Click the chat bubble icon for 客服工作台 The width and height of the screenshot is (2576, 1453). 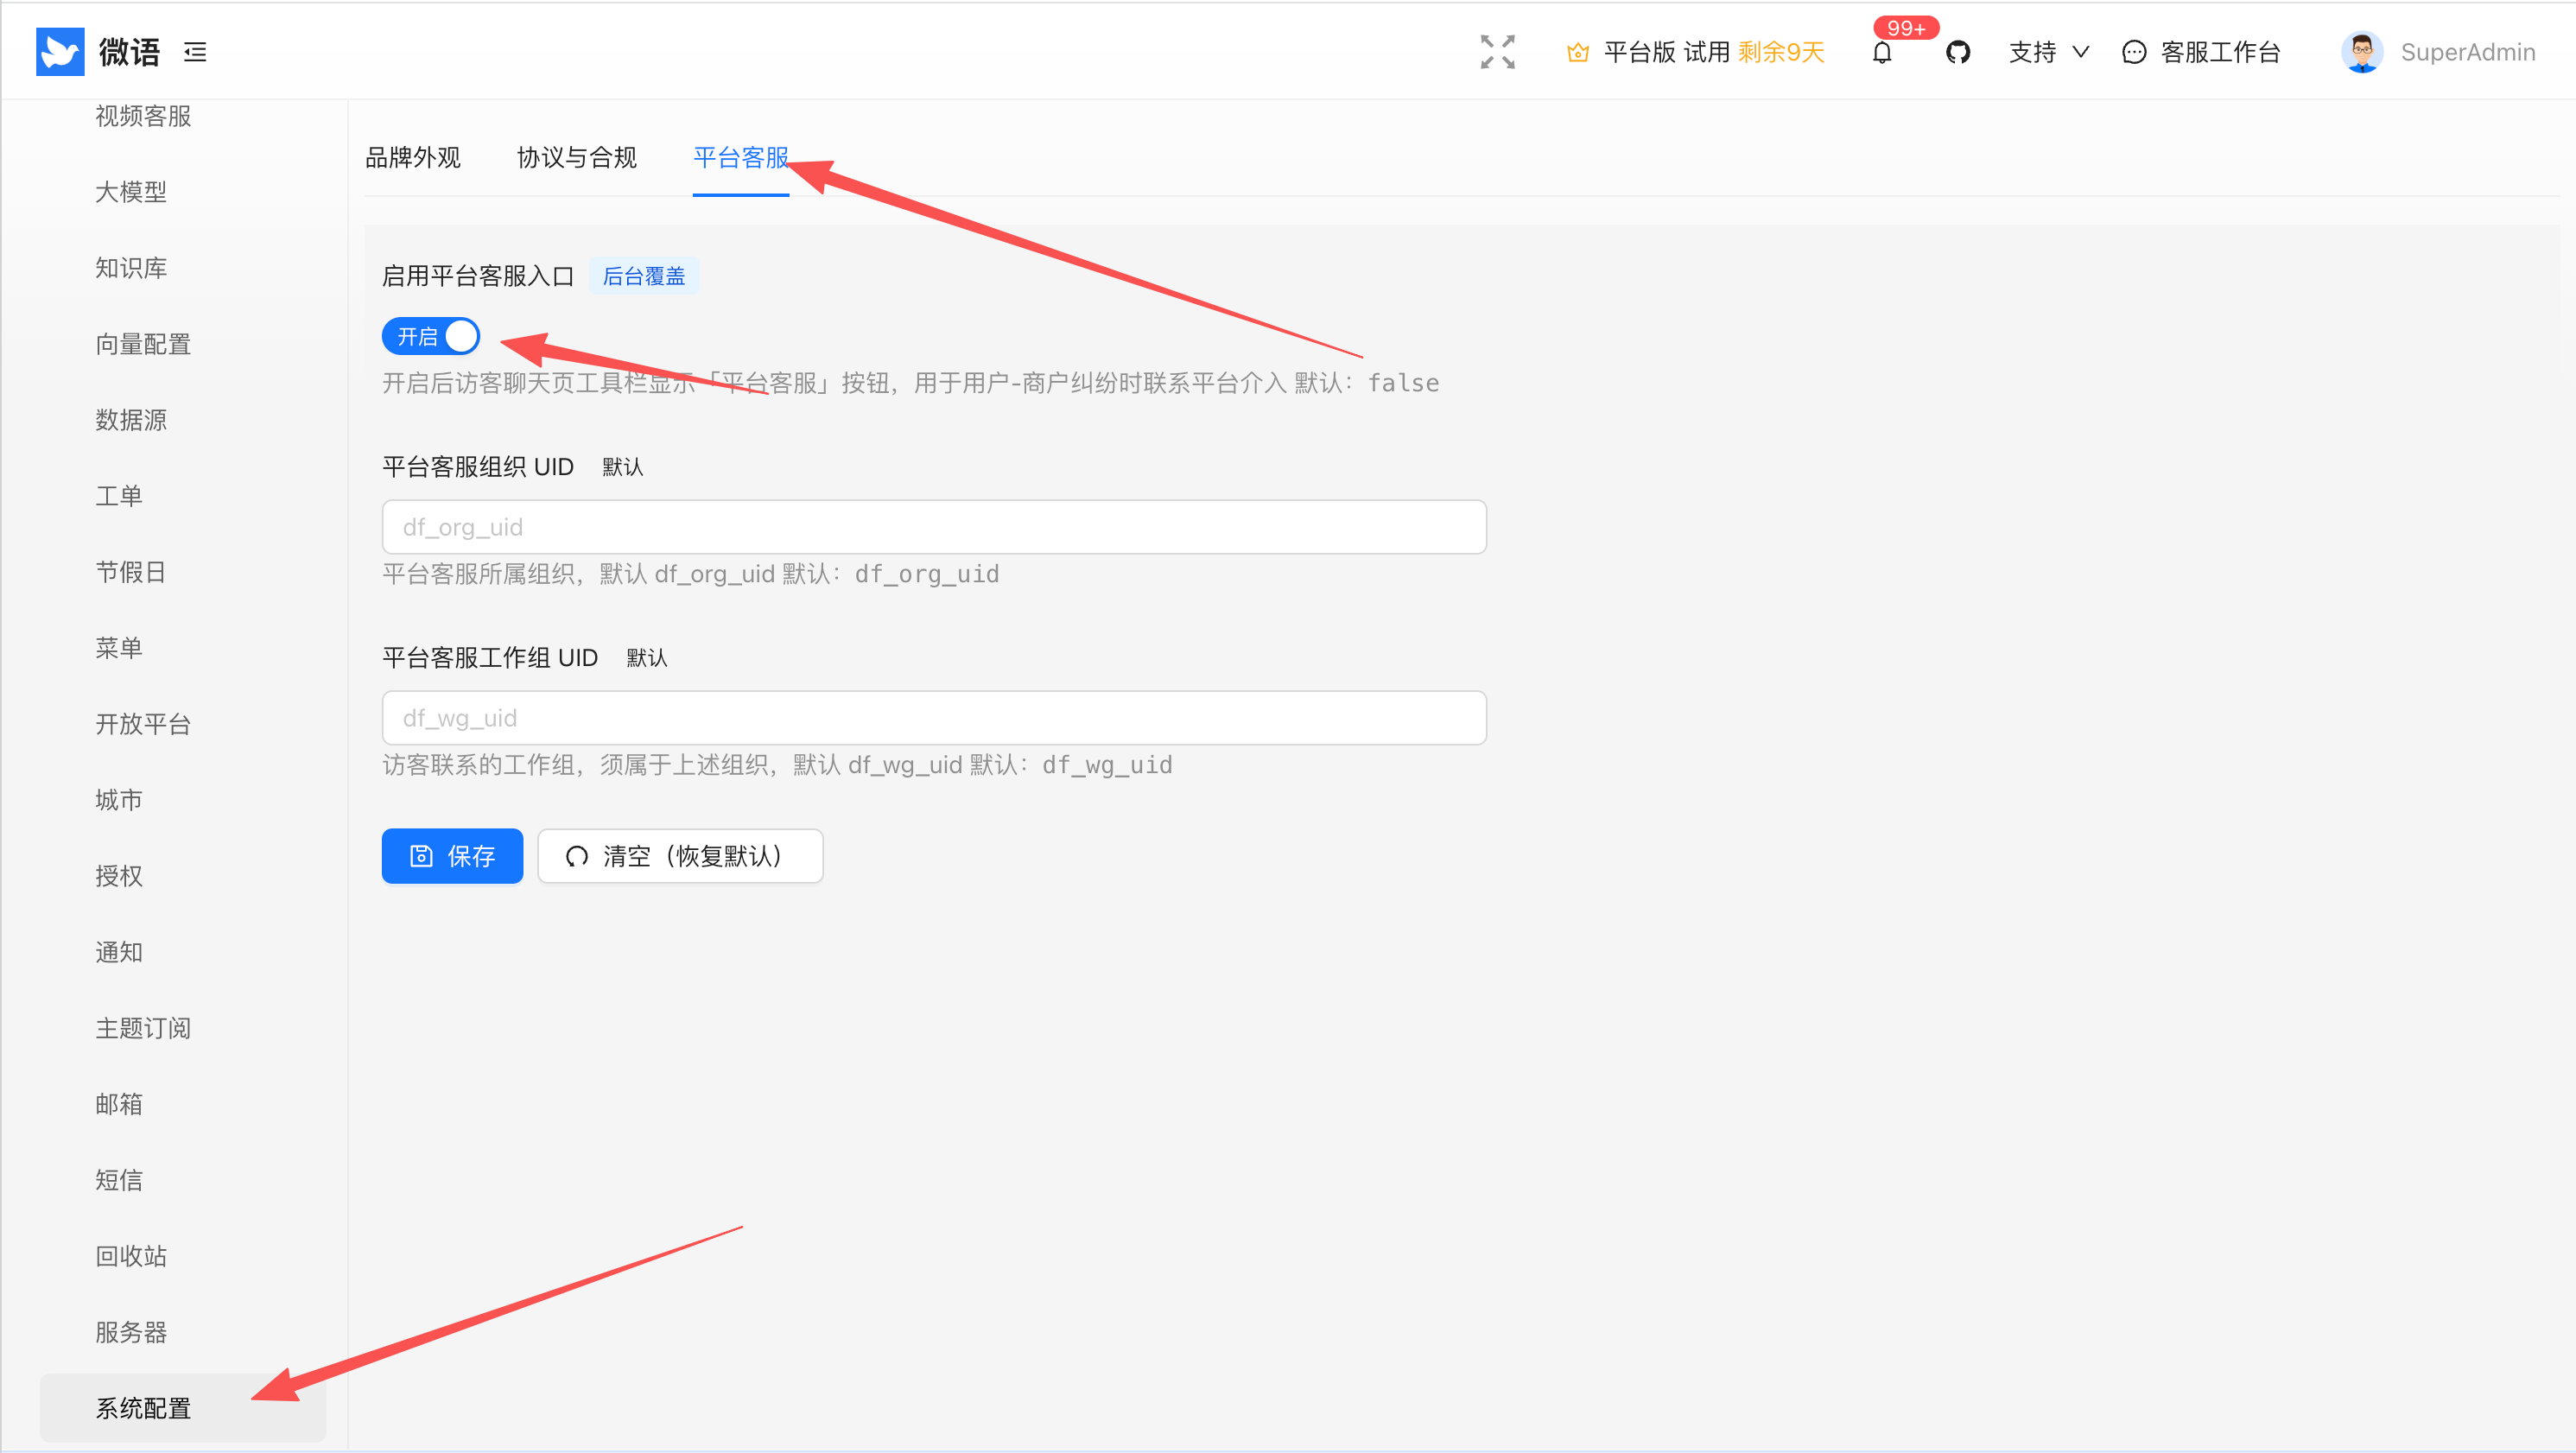2133,52
